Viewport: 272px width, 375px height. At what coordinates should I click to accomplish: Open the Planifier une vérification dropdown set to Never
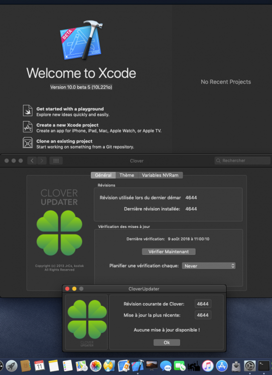[209, 266]
